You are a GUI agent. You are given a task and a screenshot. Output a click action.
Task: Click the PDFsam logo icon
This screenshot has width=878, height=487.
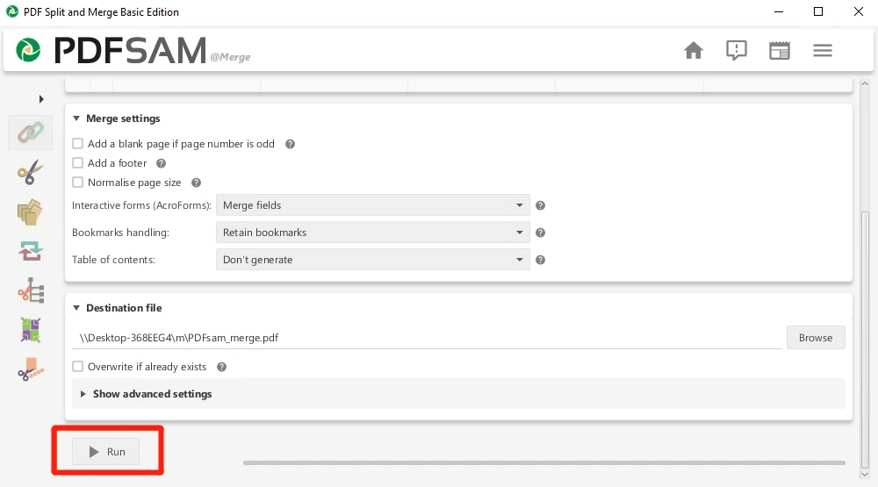click(x=28, y=50)
